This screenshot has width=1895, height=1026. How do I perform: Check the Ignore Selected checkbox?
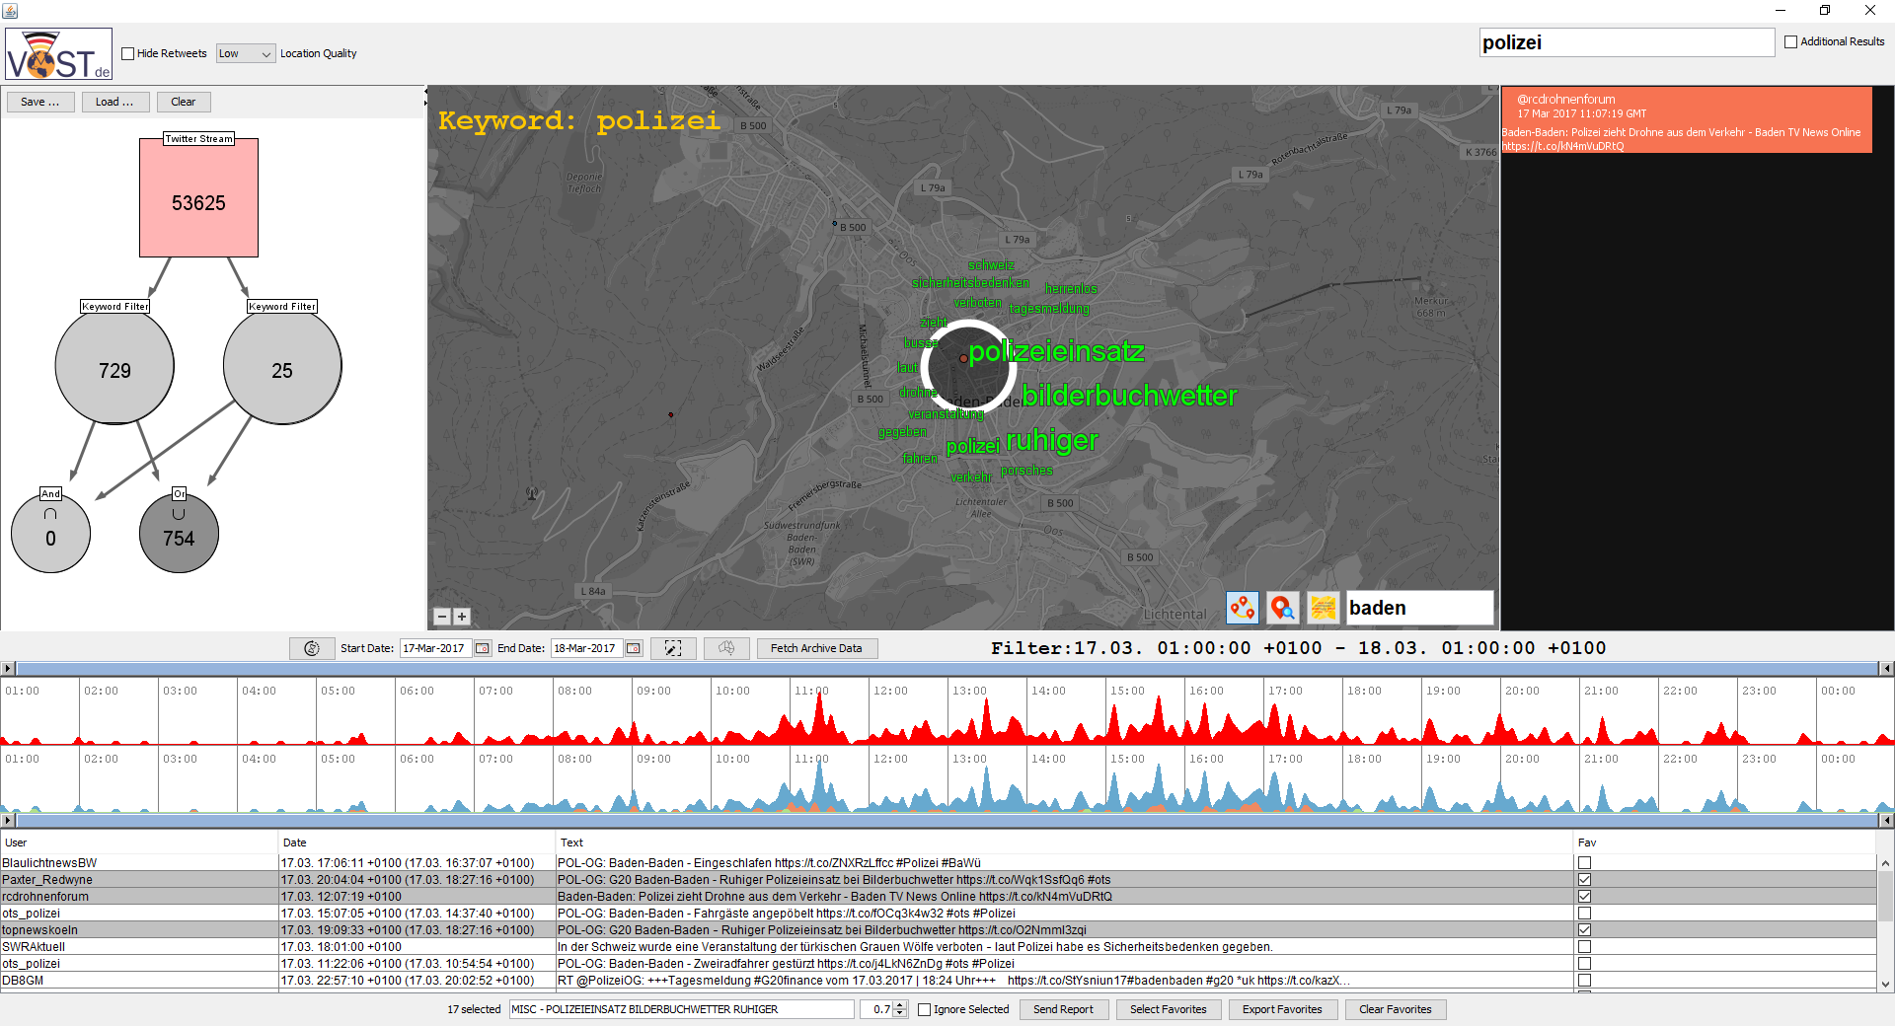pos(925,1009)
